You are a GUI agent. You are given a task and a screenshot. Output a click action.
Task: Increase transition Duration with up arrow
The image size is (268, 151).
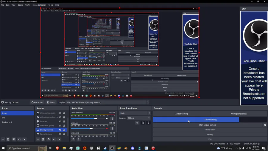coord(149,117)
